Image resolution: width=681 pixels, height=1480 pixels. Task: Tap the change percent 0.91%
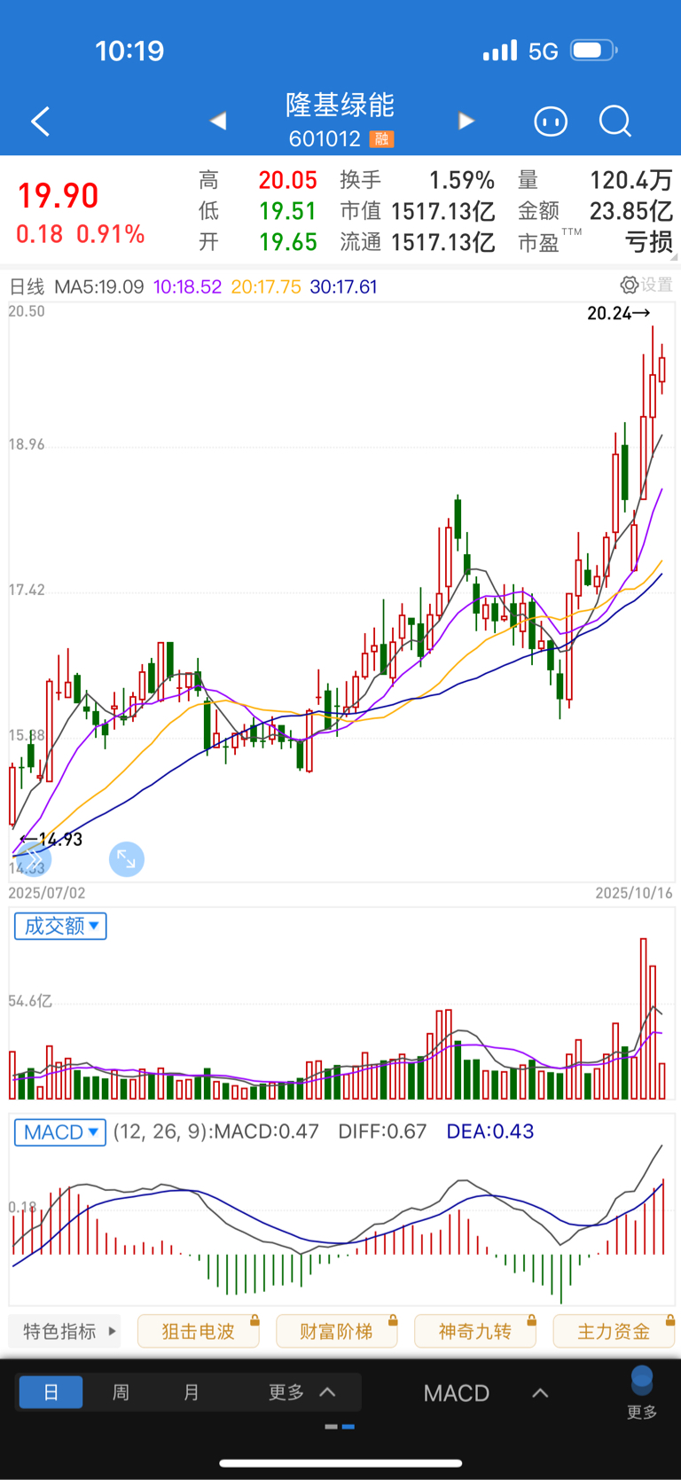tap(110, 234)
